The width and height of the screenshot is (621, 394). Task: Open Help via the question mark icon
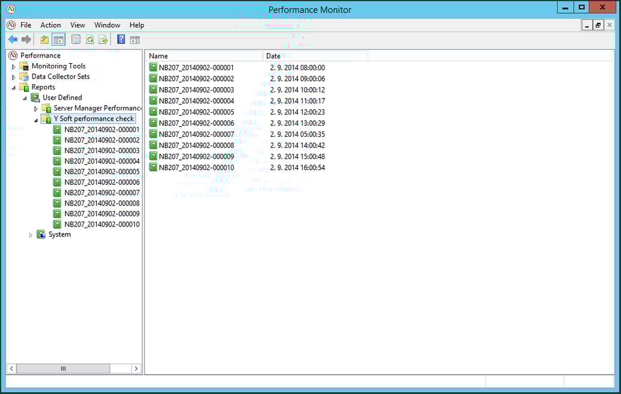pos(120,40)
